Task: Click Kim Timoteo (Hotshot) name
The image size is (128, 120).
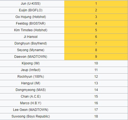Action: (31, 30)
